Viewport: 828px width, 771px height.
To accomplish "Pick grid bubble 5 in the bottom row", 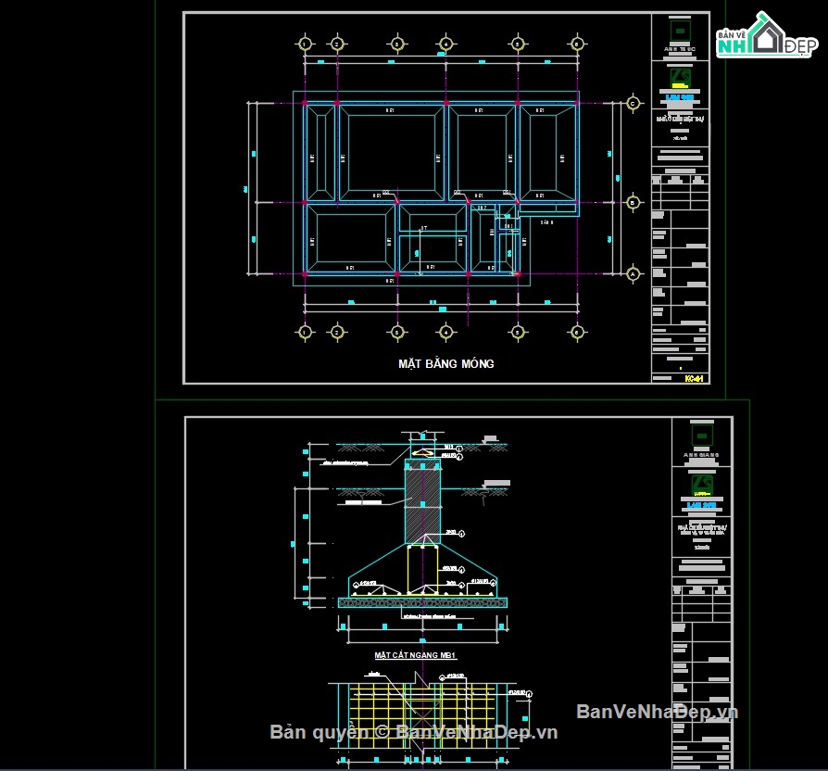I will pos(518,333).
